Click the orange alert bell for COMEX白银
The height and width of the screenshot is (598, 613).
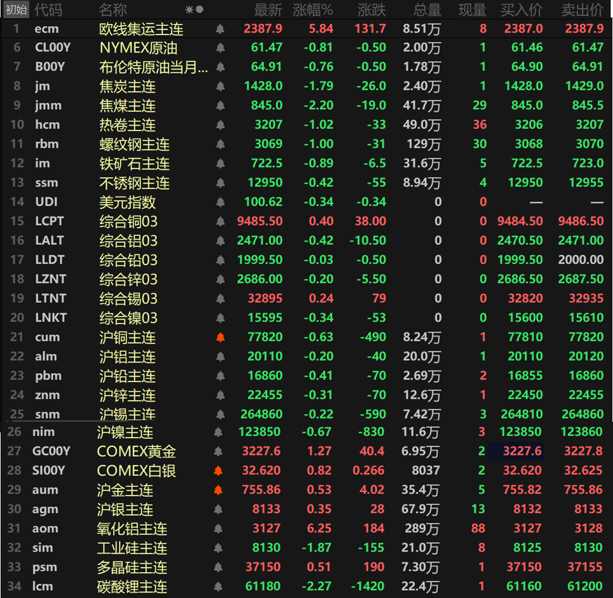[x=218, y=471]
